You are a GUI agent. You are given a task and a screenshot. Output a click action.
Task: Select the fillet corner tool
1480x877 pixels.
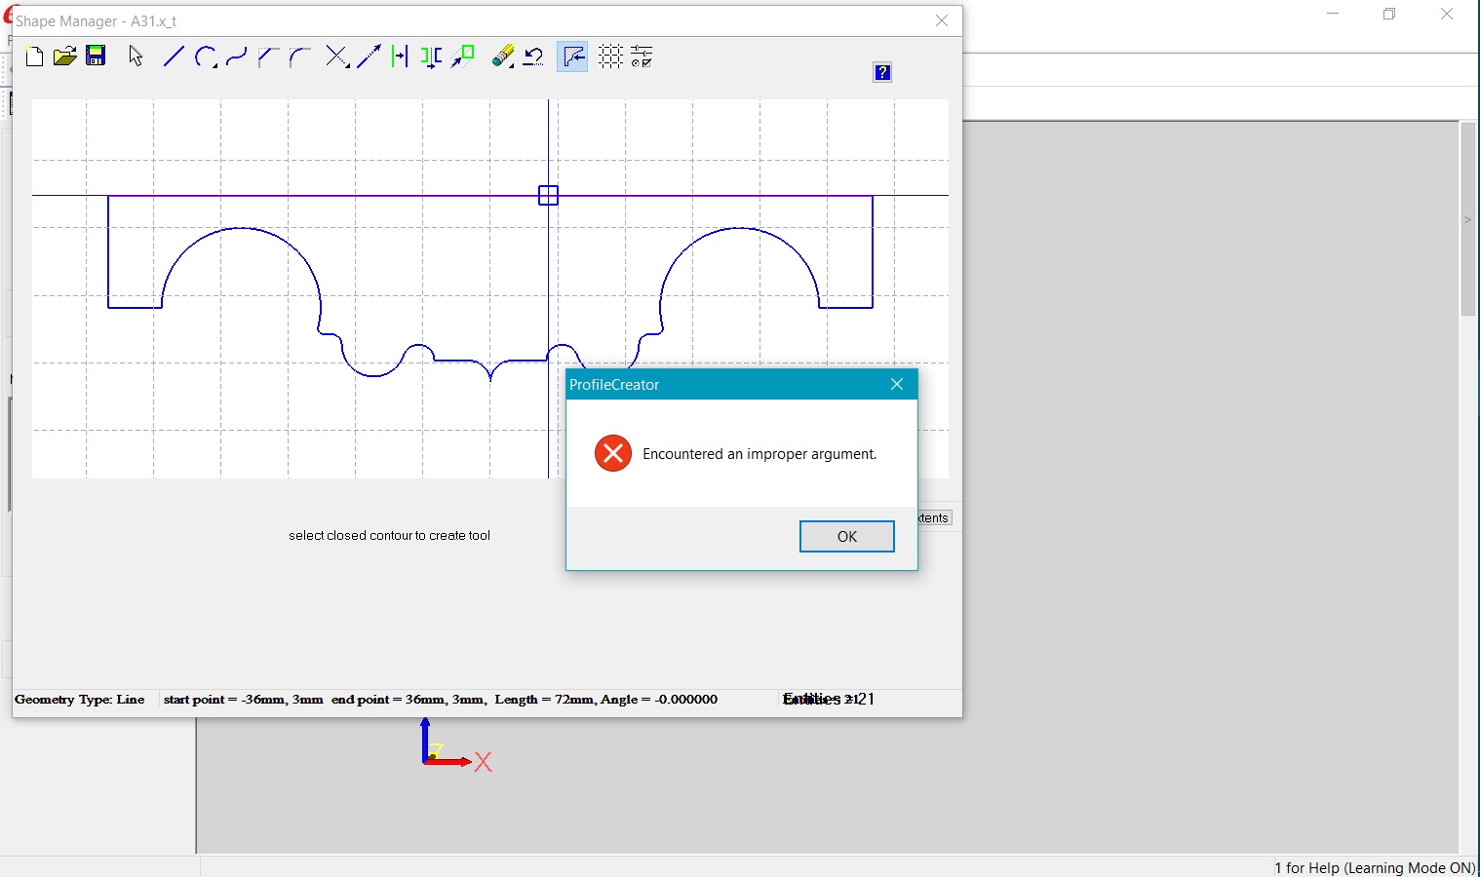[x=299, y=57]
